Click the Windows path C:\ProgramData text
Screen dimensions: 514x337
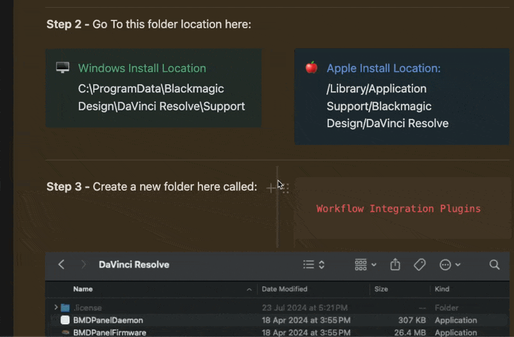pos(161,98)
